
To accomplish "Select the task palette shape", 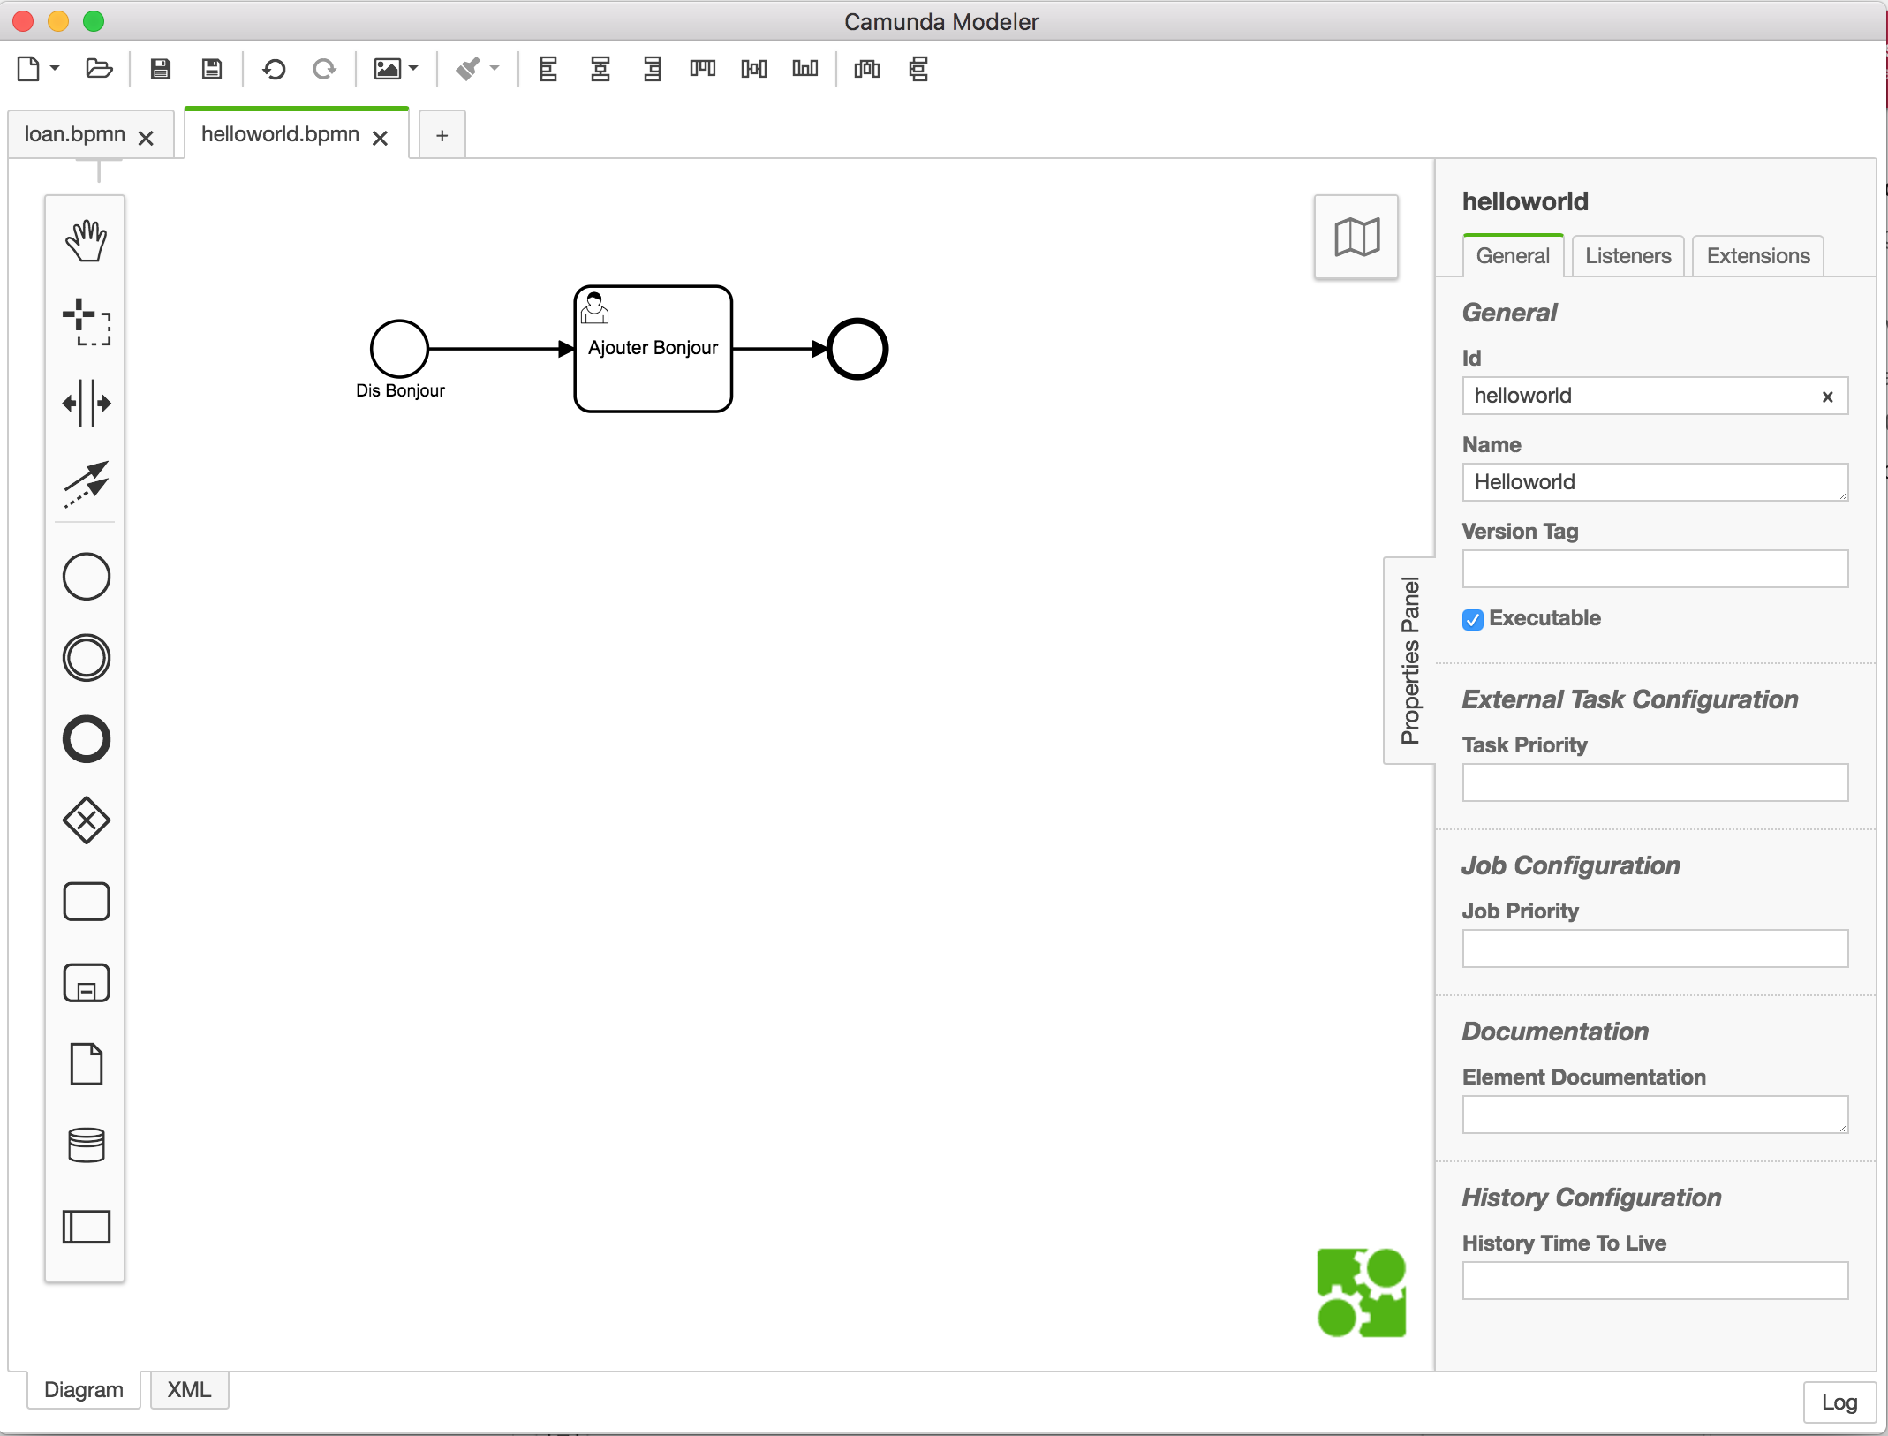I will point(86,902).
